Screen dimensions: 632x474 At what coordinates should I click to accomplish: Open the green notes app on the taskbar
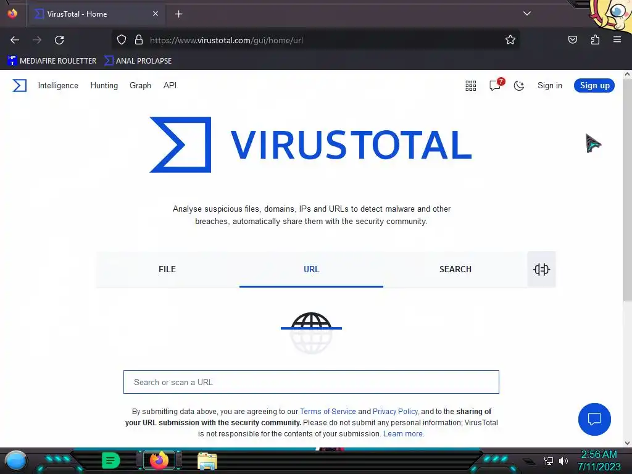[x=111, y=460]
